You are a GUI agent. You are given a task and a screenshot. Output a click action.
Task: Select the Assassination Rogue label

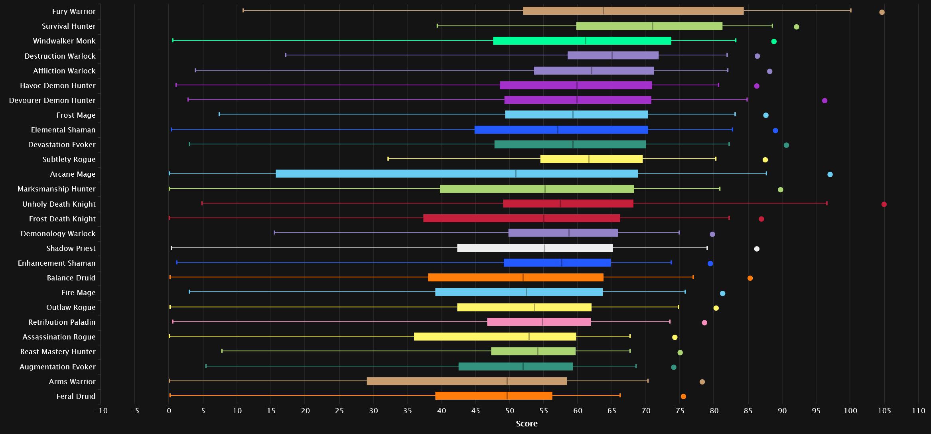coord(59,337)
